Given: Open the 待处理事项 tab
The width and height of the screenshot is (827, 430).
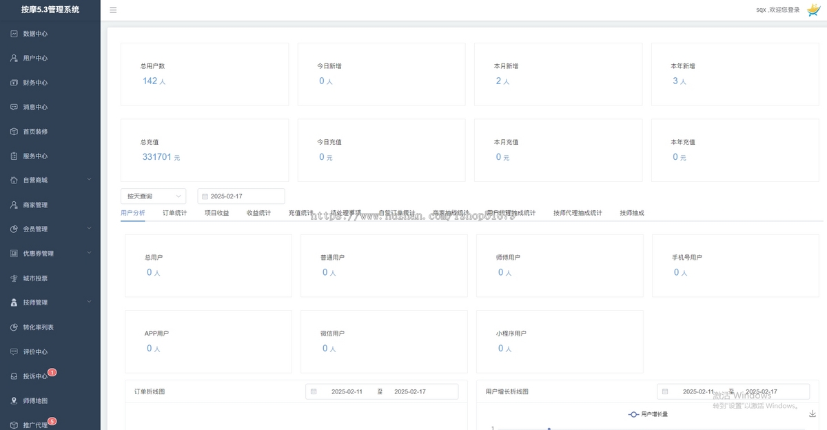Looking at the screenshot, I should pyautogui.click(x=346, y=213).
